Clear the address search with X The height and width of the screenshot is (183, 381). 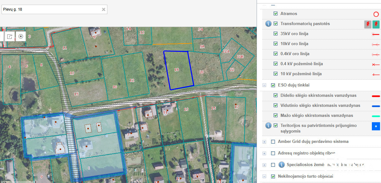tap(103, 9)
